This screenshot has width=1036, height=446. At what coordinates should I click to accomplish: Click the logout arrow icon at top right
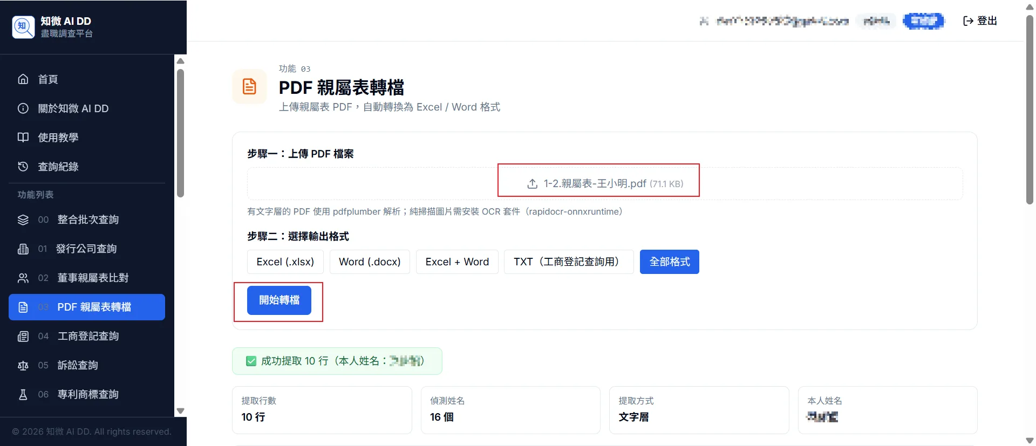(x=968, y=20)
